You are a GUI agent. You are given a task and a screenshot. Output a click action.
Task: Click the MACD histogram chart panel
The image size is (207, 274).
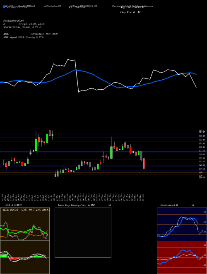click(25, 257)
